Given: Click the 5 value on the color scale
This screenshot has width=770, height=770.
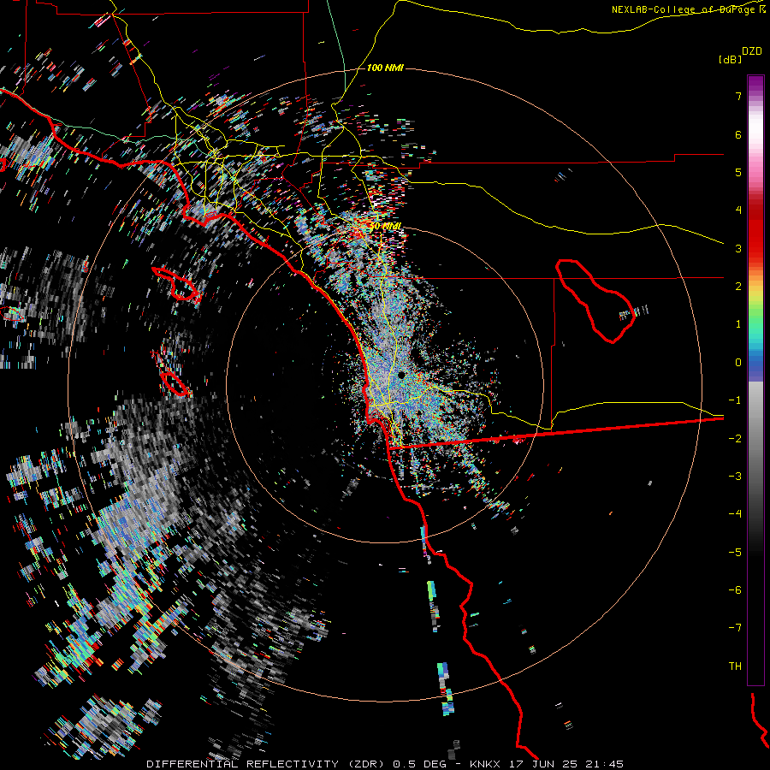Looking at the screenshot, I should pos(738,172).
